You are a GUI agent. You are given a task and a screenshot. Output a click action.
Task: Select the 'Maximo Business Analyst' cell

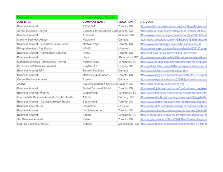click(49, 40)
